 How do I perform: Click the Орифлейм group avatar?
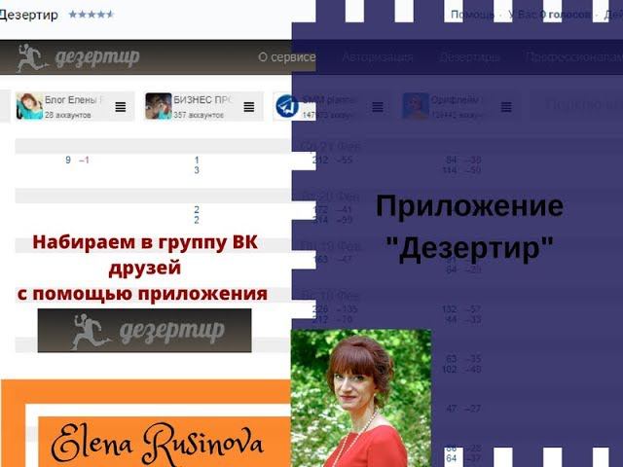416,106
